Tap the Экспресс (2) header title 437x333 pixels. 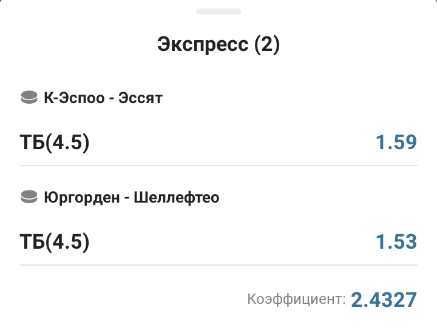218,45
